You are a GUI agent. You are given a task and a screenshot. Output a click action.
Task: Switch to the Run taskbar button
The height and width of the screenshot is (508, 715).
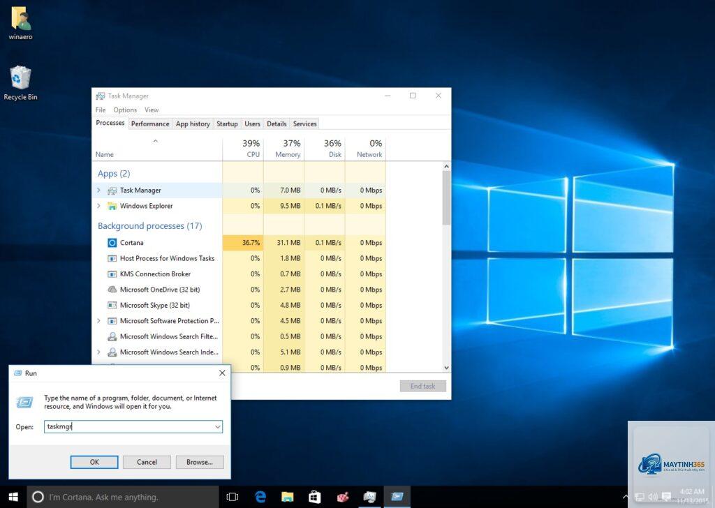pos(397,497)
